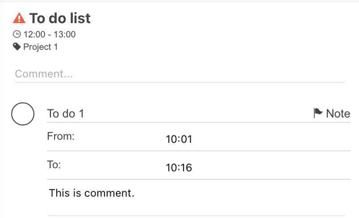Select the hour digits of 10:16
Viewport: 359px width, 218px height.
pos(171,168)
